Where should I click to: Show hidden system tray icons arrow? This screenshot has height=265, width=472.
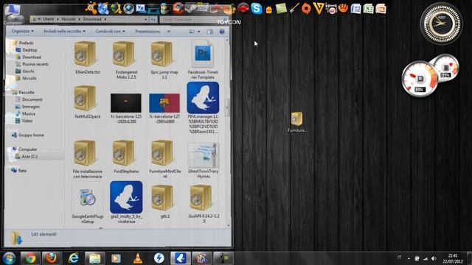[x=409, y=258]
